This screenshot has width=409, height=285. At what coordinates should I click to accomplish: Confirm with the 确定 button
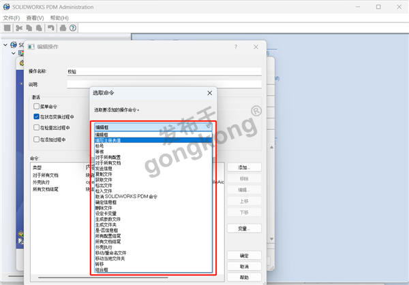(244, 256)
